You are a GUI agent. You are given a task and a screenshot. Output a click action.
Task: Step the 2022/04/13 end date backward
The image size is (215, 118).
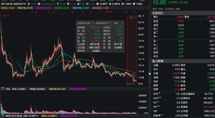coord(109,23)
